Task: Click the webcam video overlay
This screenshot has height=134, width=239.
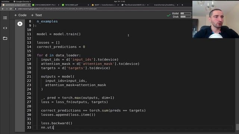Action: coord(215,19)
